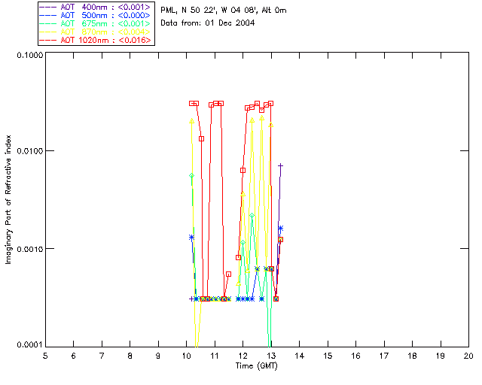Click the x-axis tick label 9

pyautogui.click(x=158, y=356)
